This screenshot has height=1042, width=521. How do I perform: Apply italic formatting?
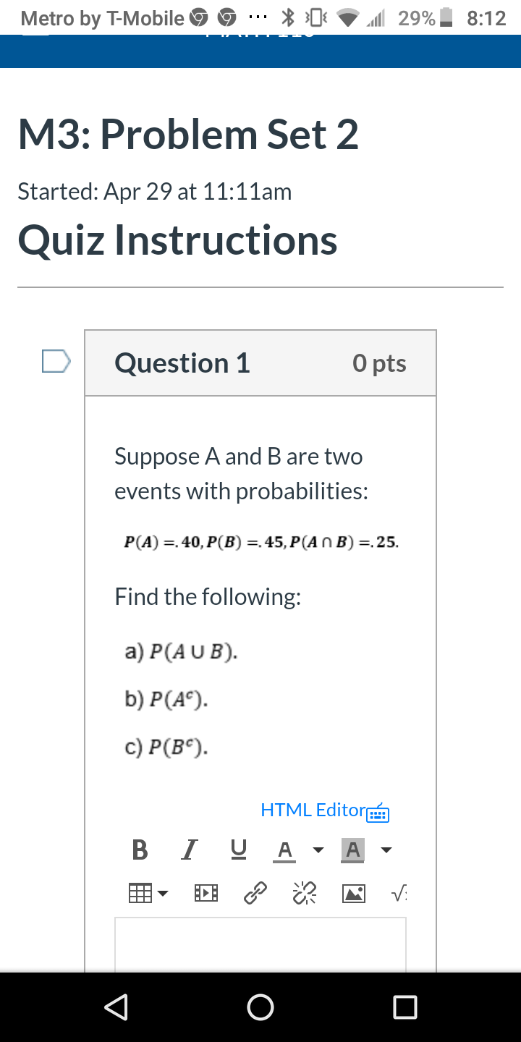pyautogui.click(x=189, y=850)
